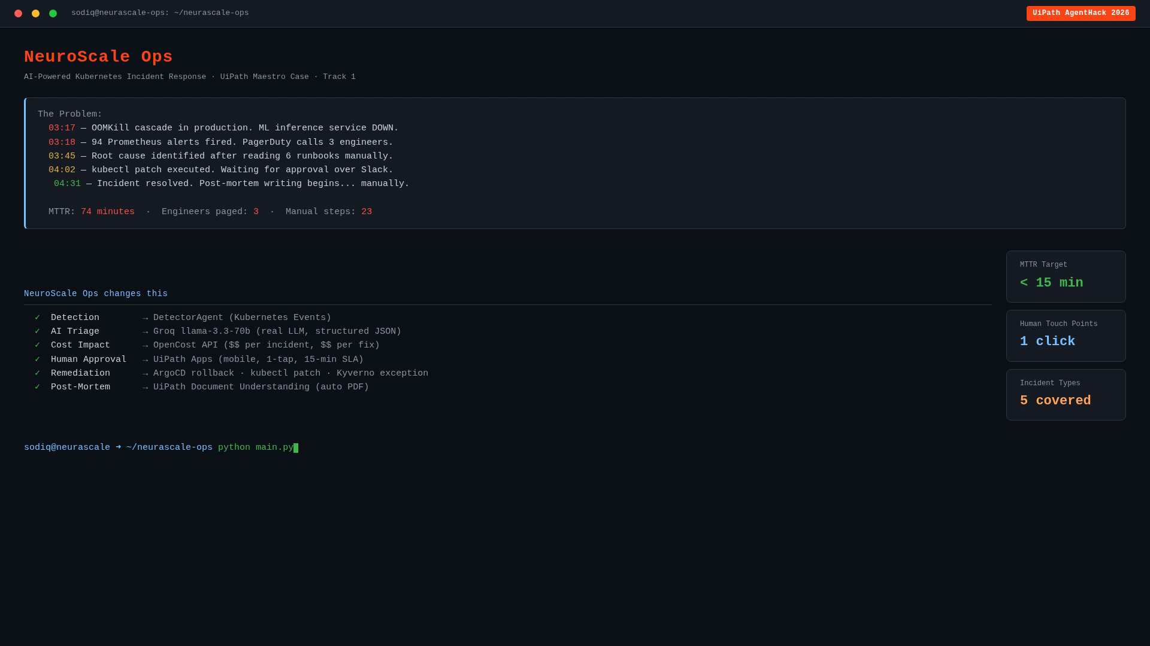The width and height of the screenshot is (1150, 646).
Task: Click the checkmark next to Detection
Action: pyautogui.click(x=37, y=318)
